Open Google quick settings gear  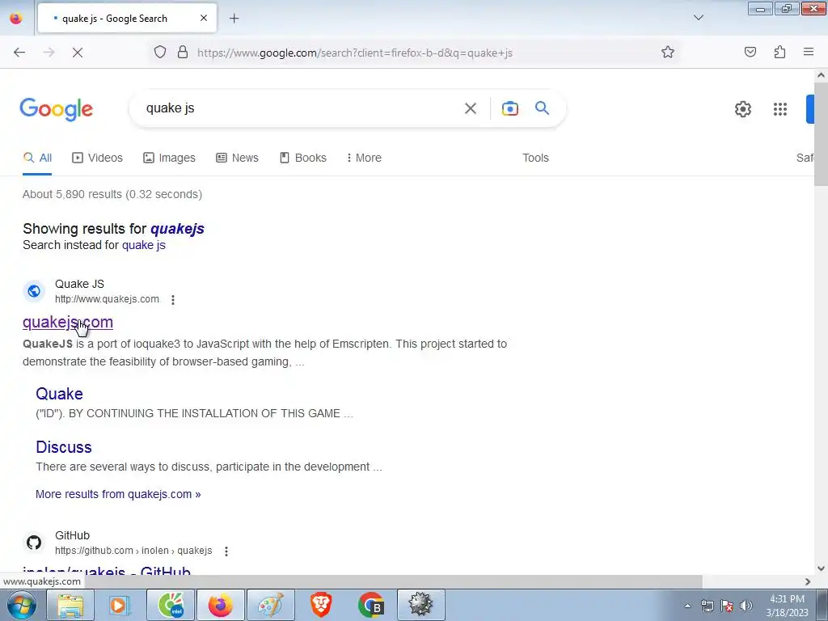click(742, 109)
